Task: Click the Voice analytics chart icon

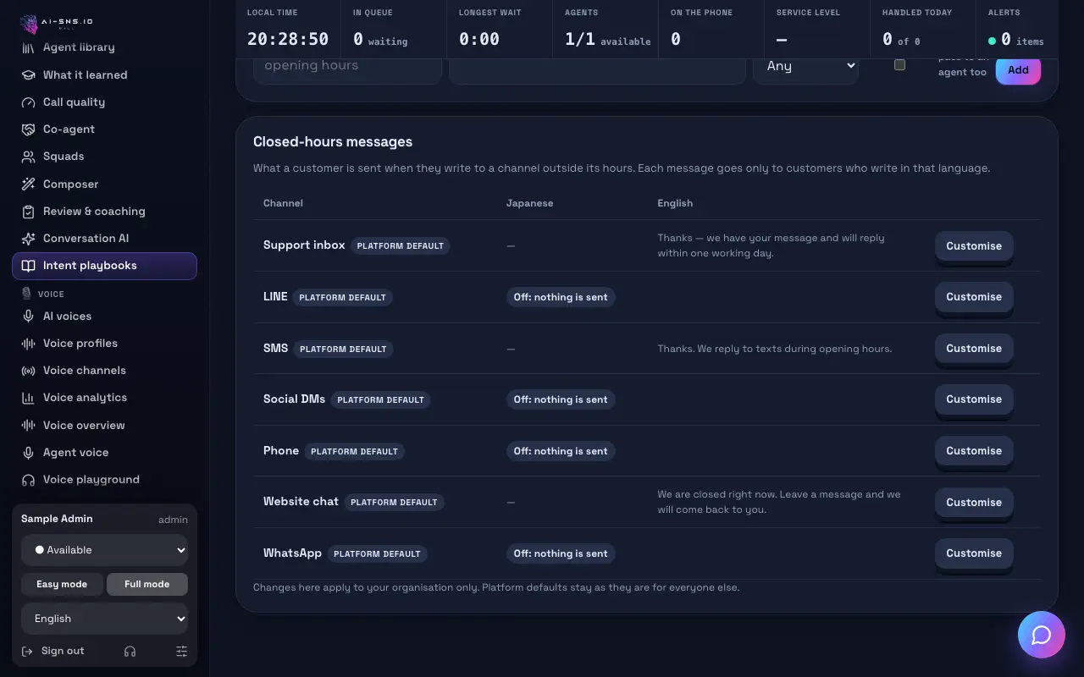Action: pyautogui.click(x=28, y=397)
